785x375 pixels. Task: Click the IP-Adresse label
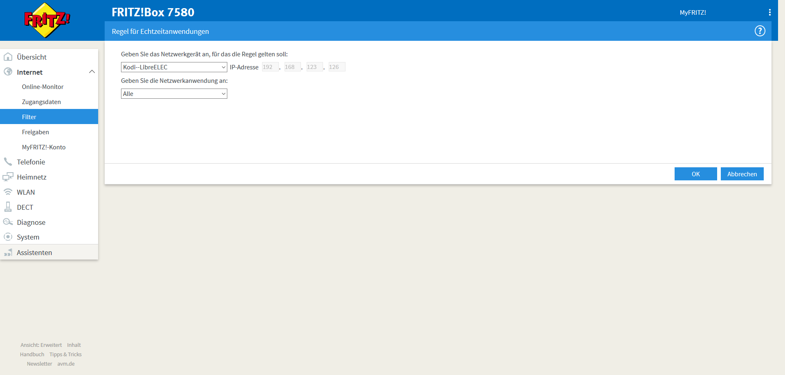tap(244, 67)
